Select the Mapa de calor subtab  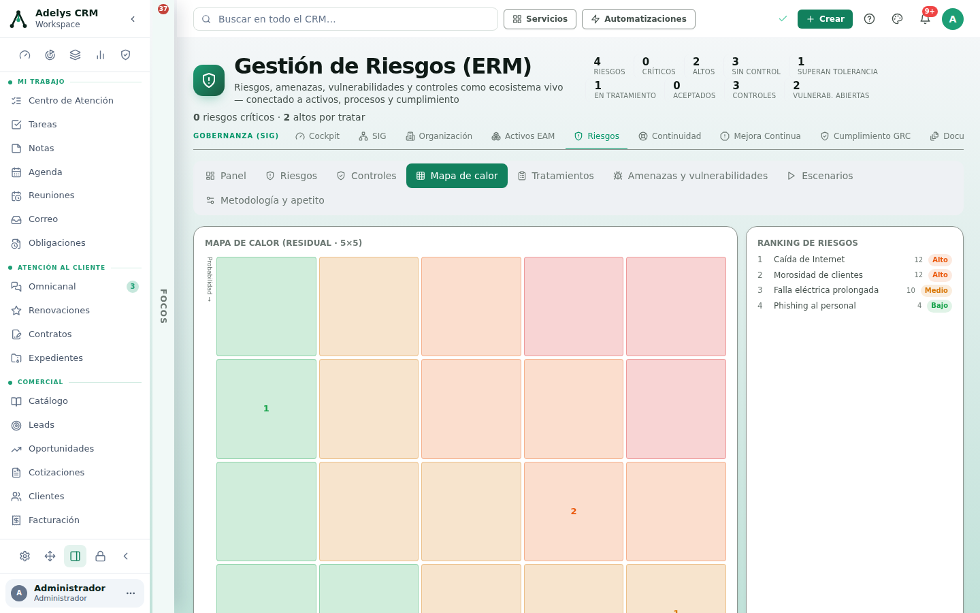pyautogui.click(x=457, y=176)
